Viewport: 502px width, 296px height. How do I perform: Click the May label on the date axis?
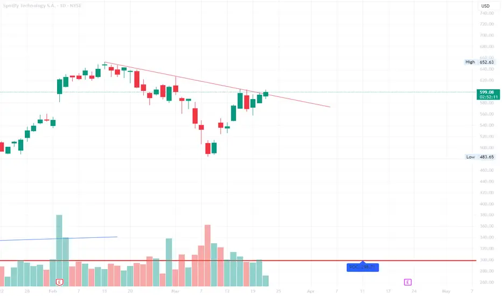[446, 291]
